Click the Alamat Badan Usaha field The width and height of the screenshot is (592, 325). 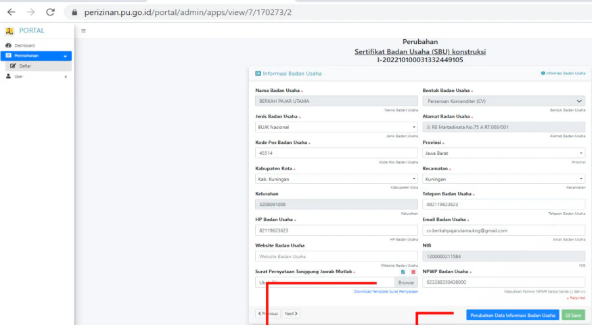(x=503, y=127)
